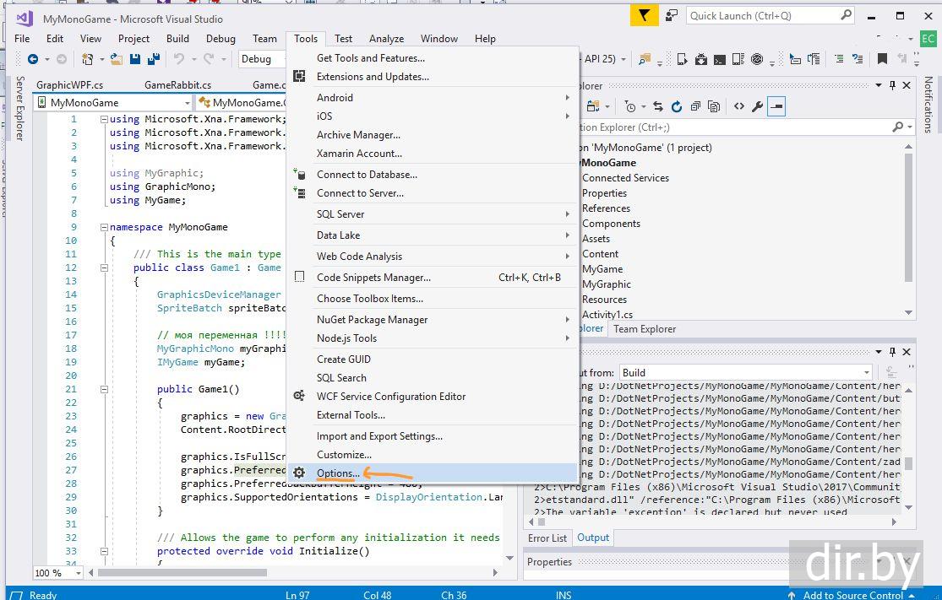Open the Team Explorer tab

(x=644, y=329)
